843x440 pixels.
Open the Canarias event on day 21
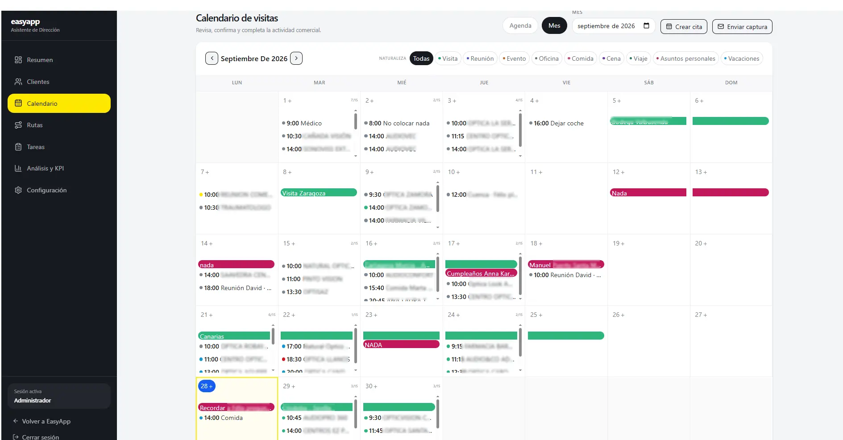click(x=234, y=336)
